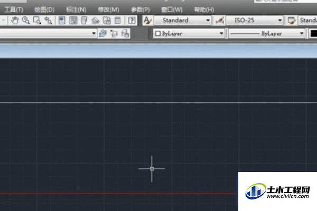This screenshot has width=317, height=211.
Task: Open the Table Style manager icon
Action: [x=291, y=21]
